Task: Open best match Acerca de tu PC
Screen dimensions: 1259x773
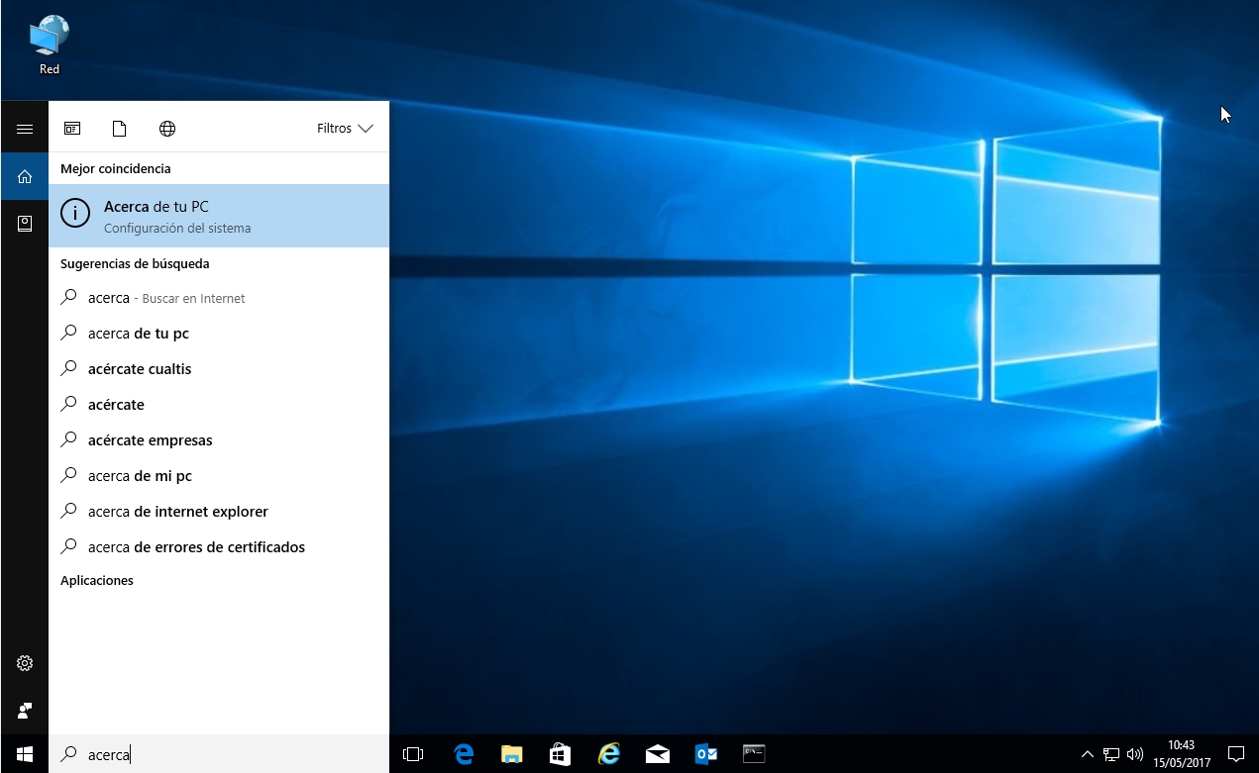Action: point(219,216)
